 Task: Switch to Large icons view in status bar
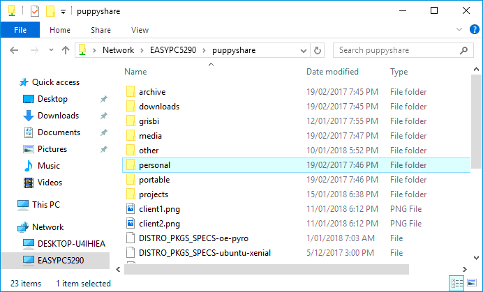(x=472, y=282)
